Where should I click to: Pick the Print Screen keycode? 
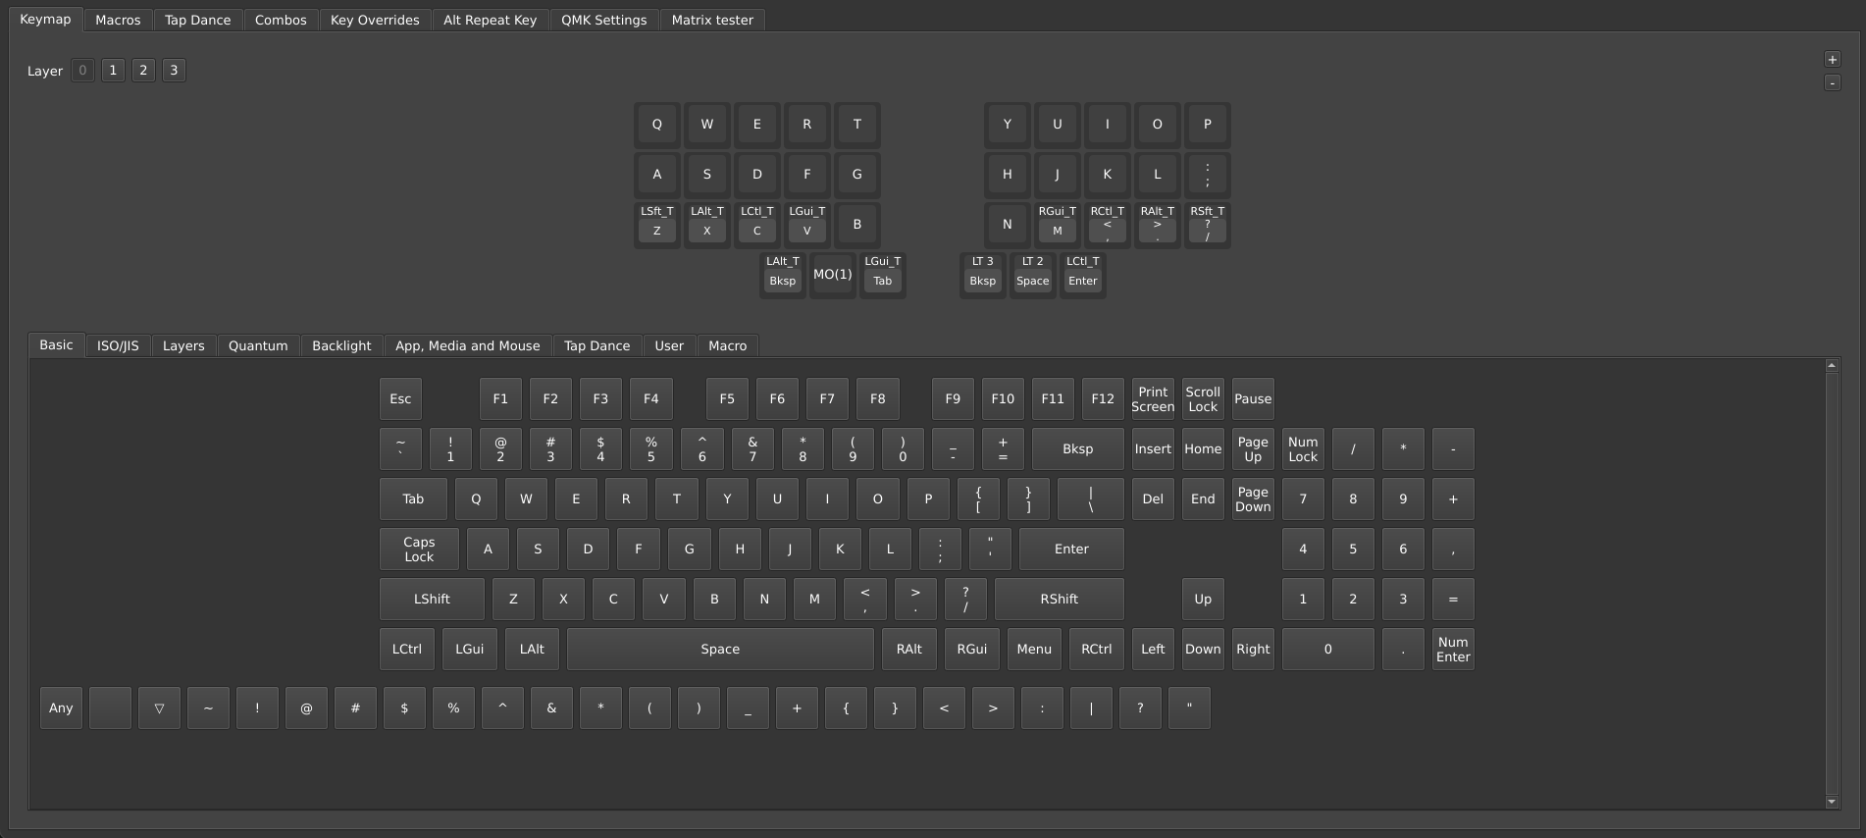coord(1153,399)
